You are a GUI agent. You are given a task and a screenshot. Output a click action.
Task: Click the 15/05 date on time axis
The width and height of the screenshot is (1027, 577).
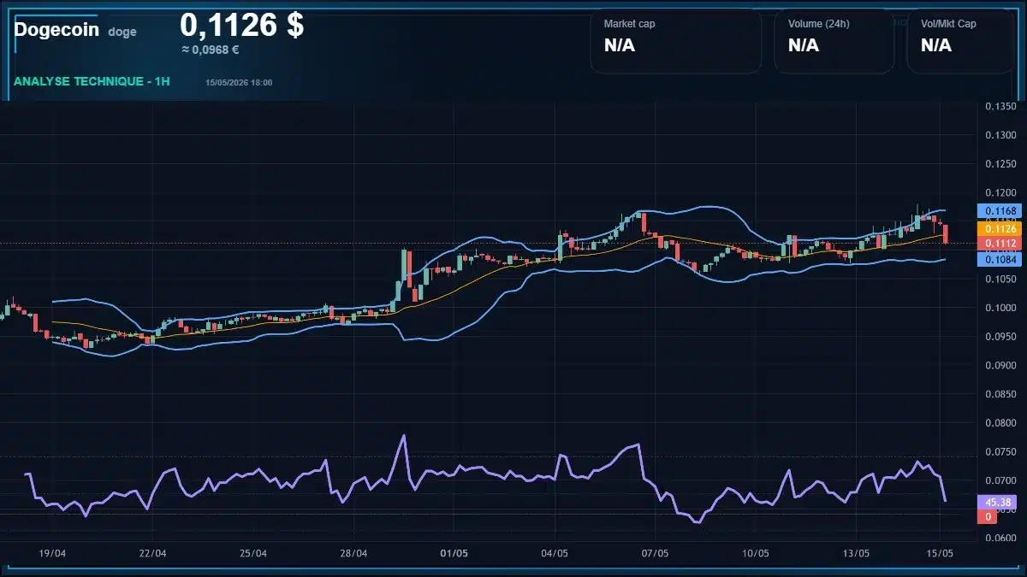point(941,553)
